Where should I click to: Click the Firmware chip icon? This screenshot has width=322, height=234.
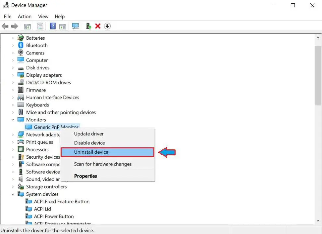[x=21, y=90]
